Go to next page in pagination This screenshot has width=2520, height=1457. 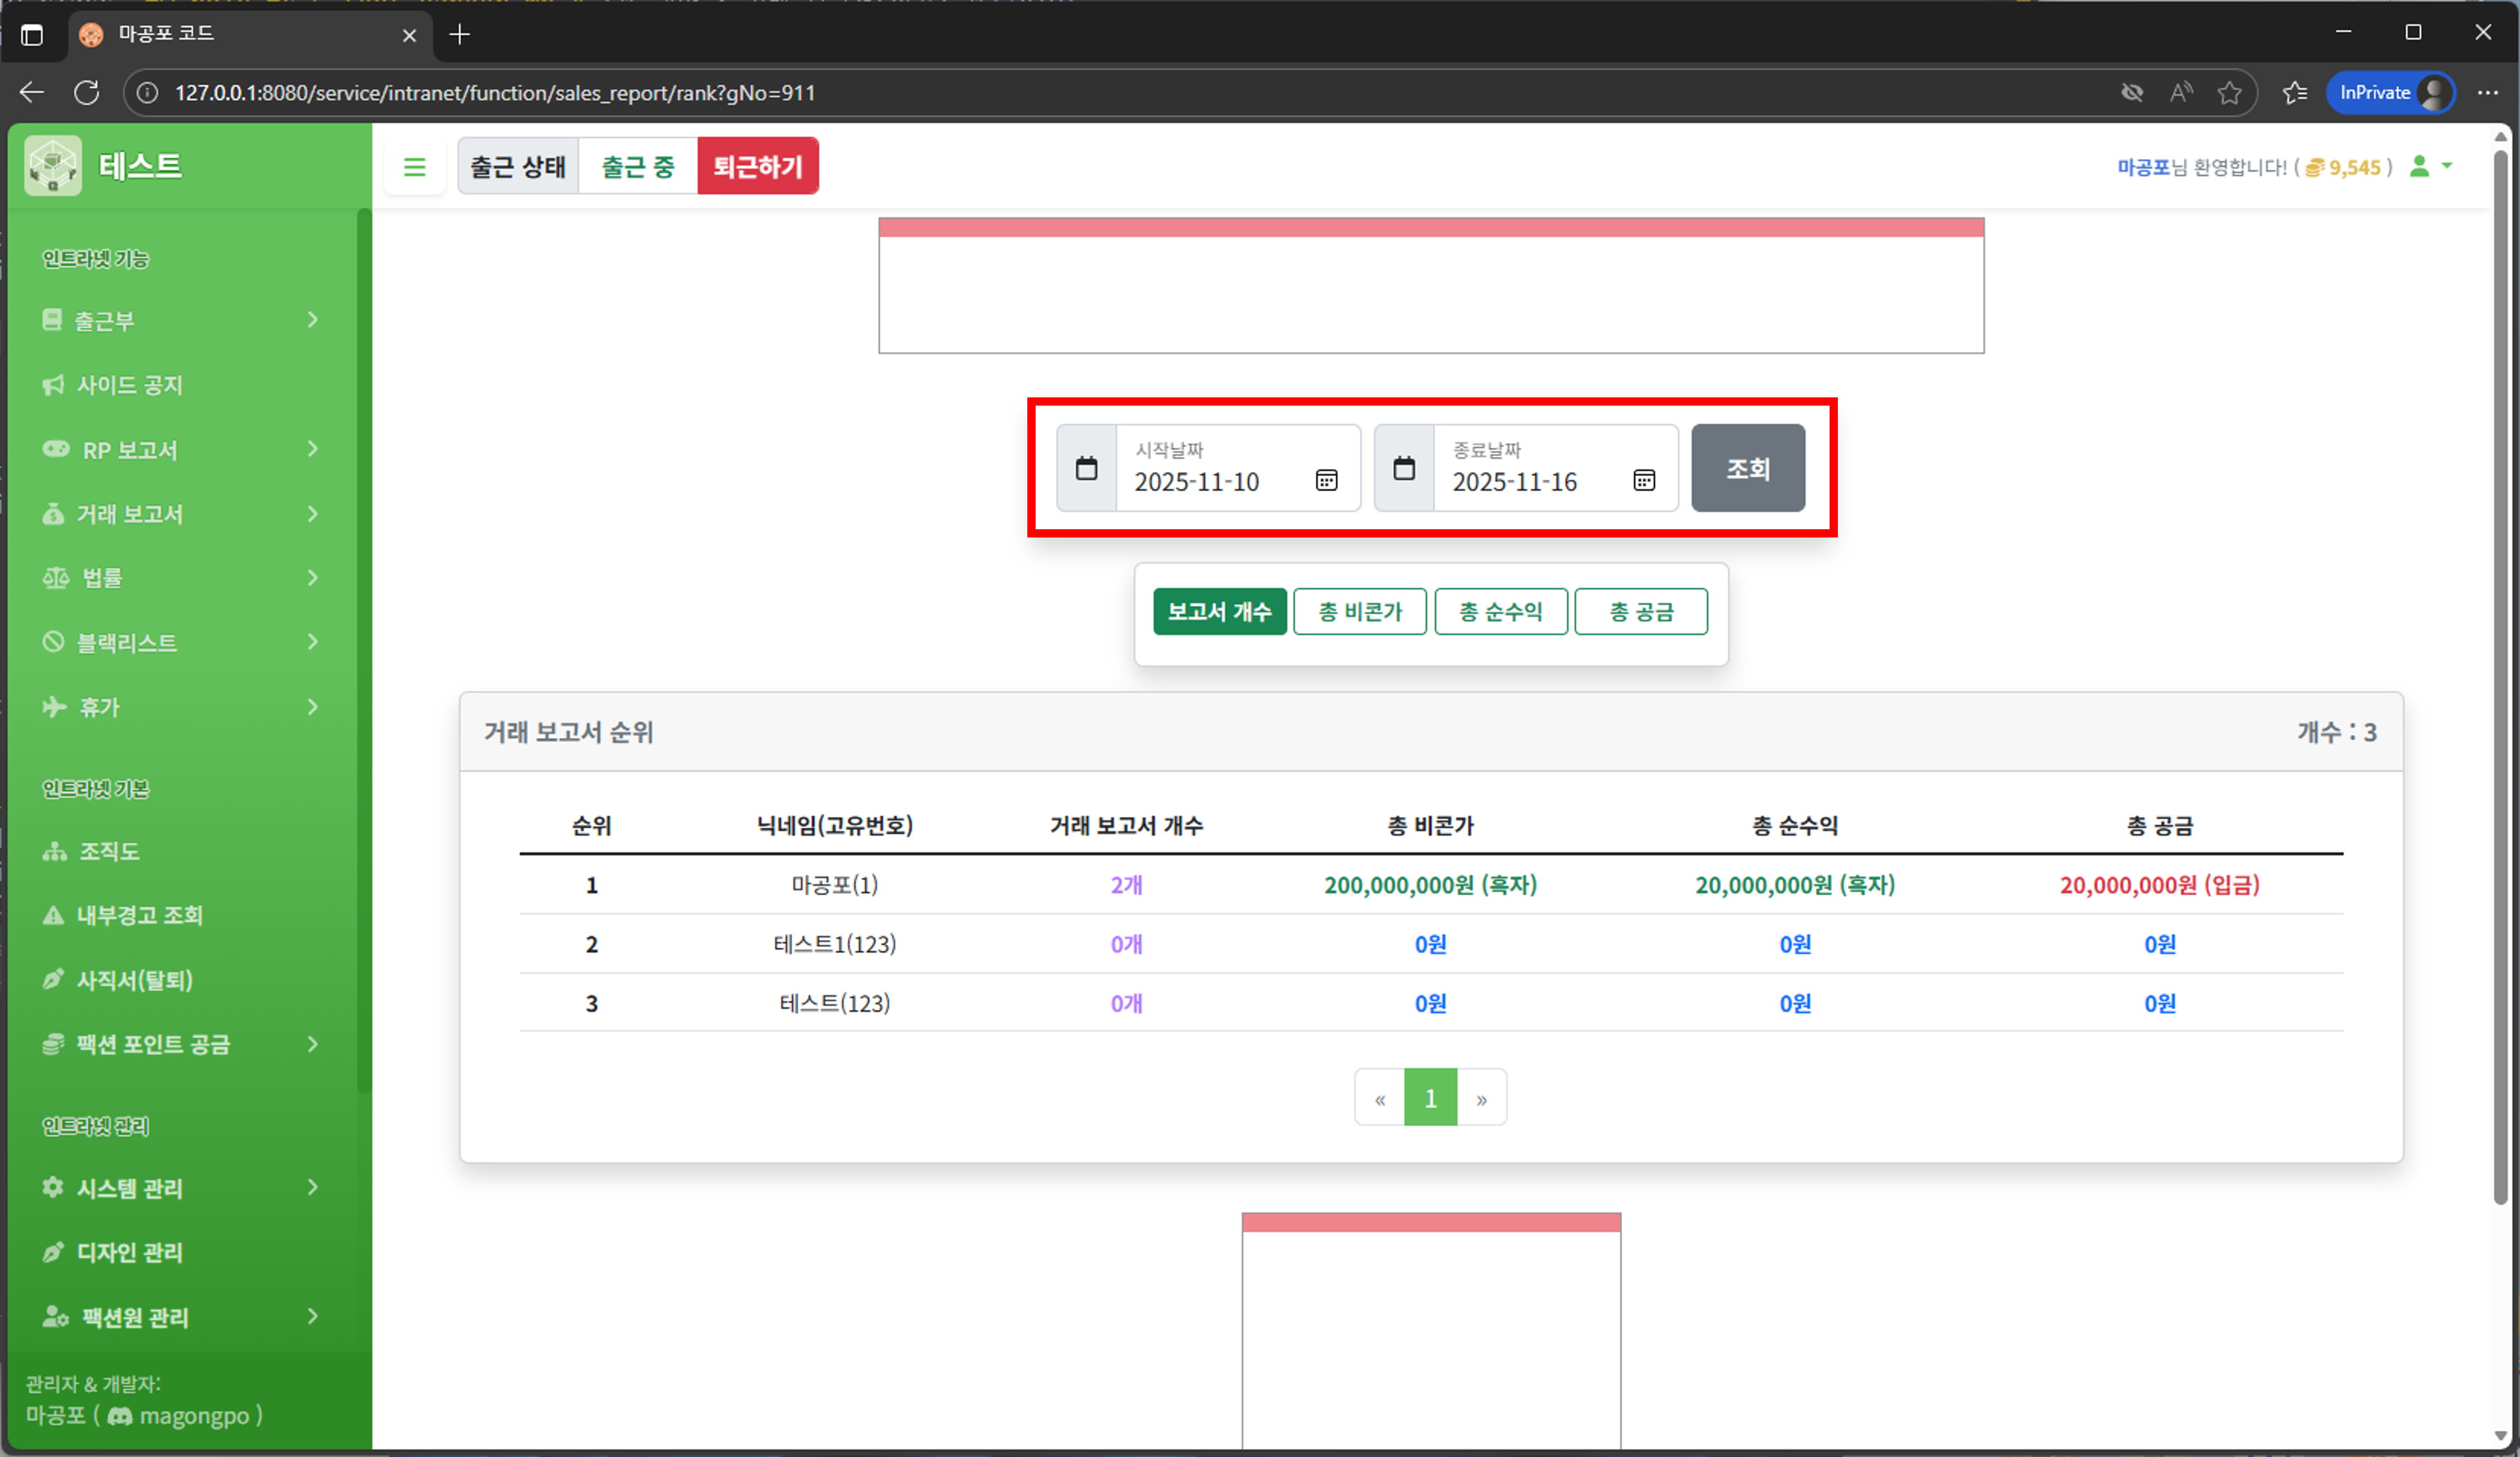pos(1481,1098)
